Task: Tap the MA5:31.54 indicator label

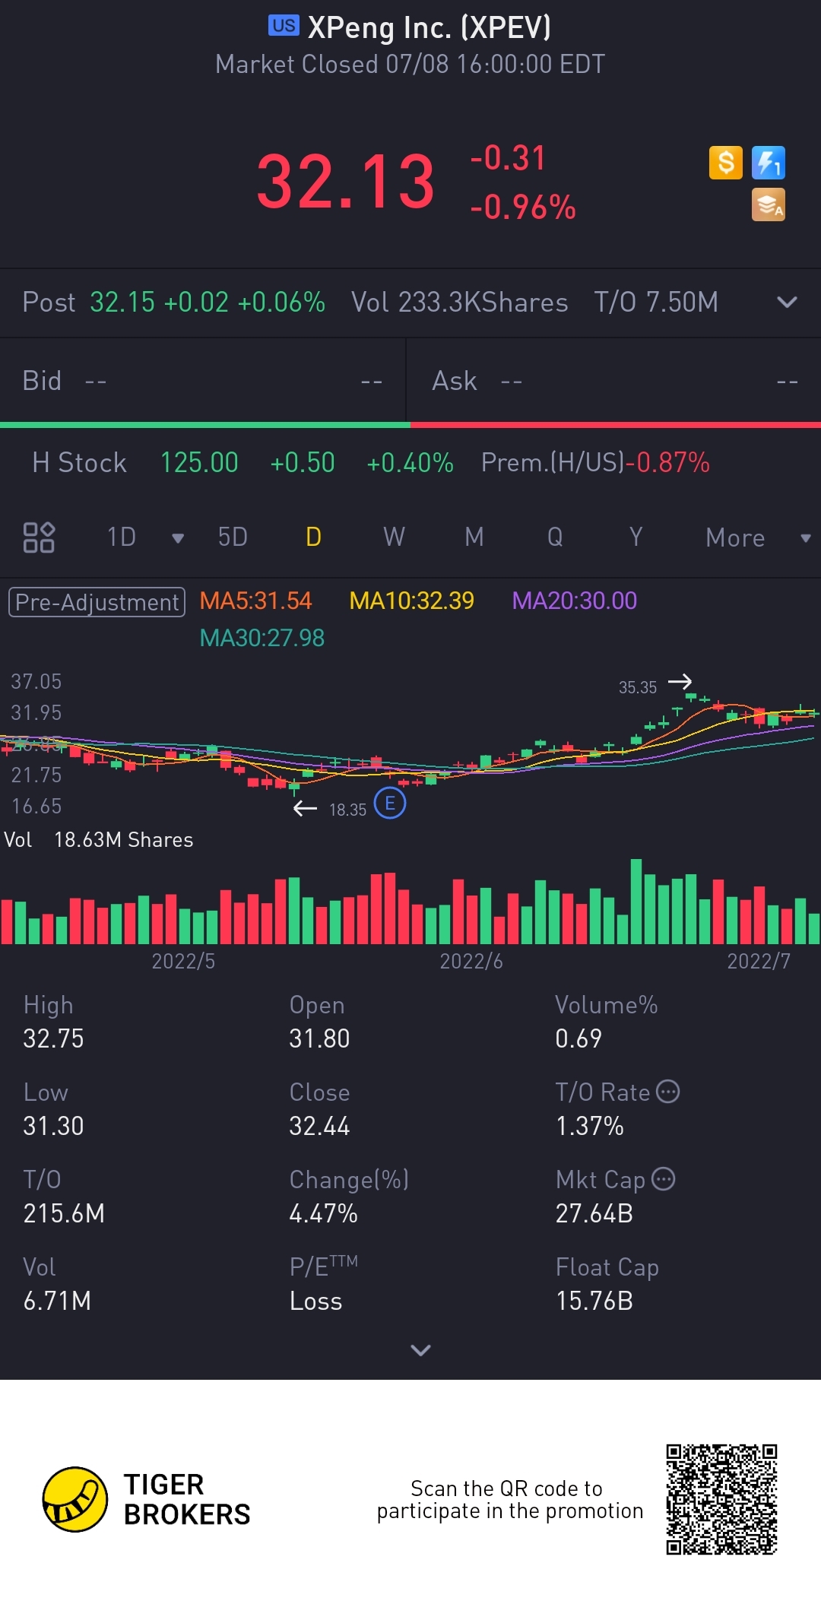Action: coord(255,601)
